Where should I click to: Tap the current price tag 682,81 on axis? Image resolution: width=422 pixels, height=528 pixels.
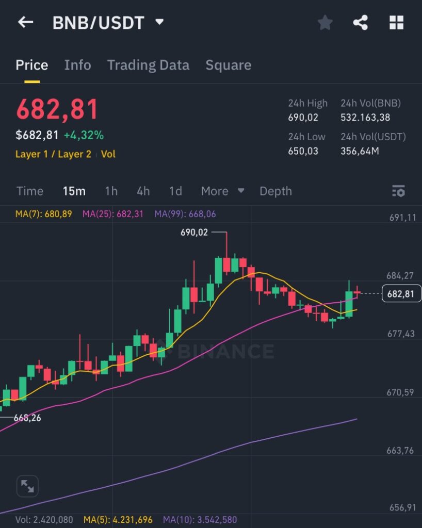coord(401,293)
